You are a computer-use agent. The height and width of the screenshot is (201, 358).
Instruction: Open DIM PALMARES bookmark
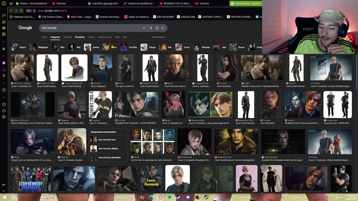(x=163, y=17)
